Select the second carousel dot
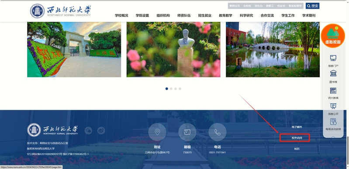This screenshot has height=169, width=349. [x=171, y=88]
